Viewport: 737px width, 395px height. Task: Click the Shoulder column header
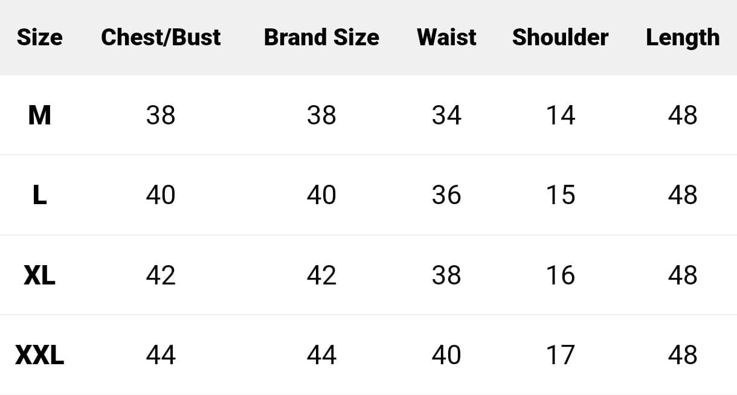560,37
